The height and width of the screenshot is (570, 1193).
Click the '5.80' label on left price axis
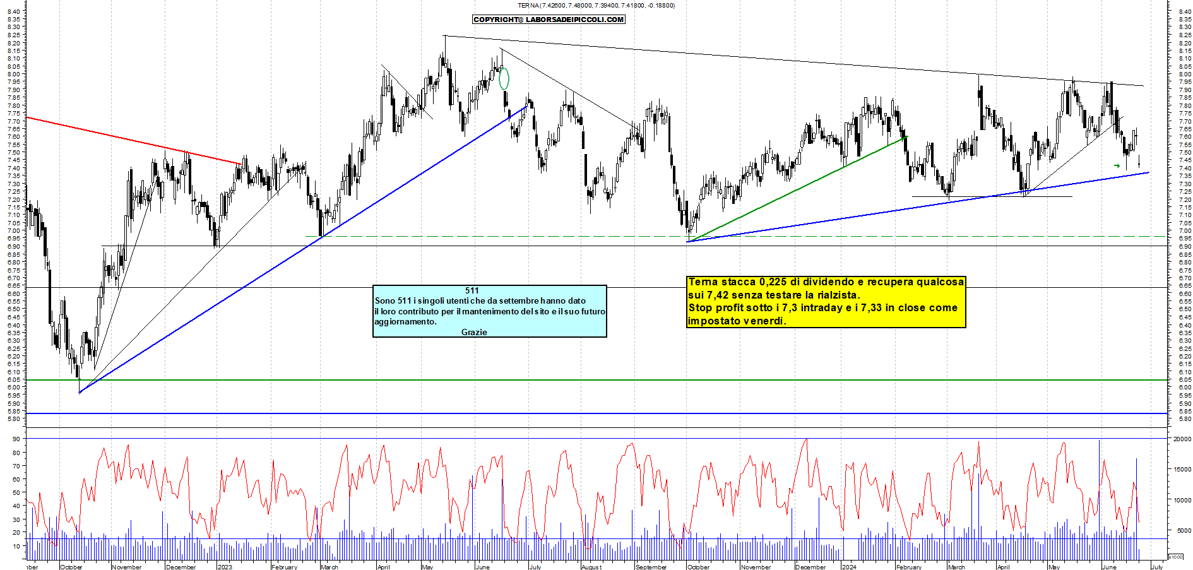point(15,419)
